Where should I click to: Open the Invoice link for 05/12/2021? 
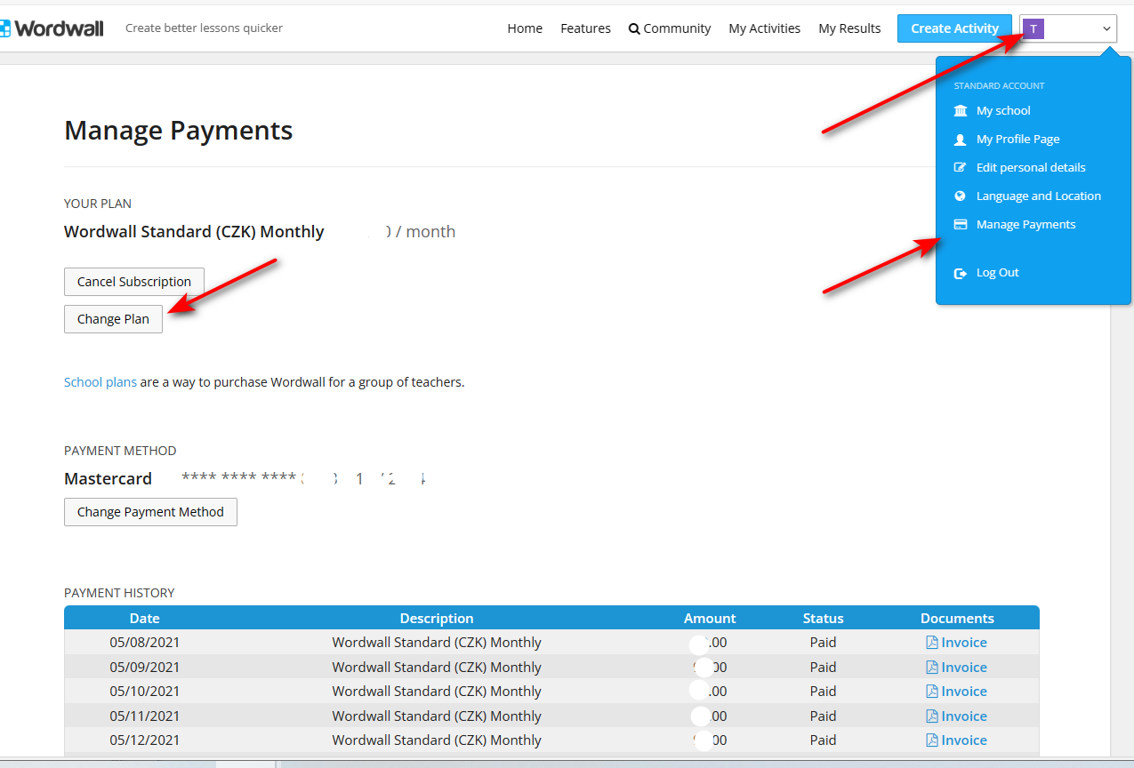(x=964, y=740)
